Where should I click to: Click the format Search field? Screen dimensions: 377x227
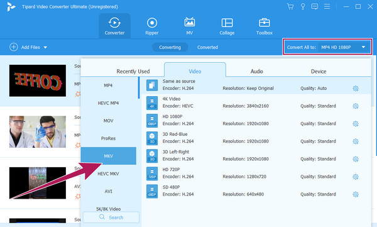click(111, 217)
